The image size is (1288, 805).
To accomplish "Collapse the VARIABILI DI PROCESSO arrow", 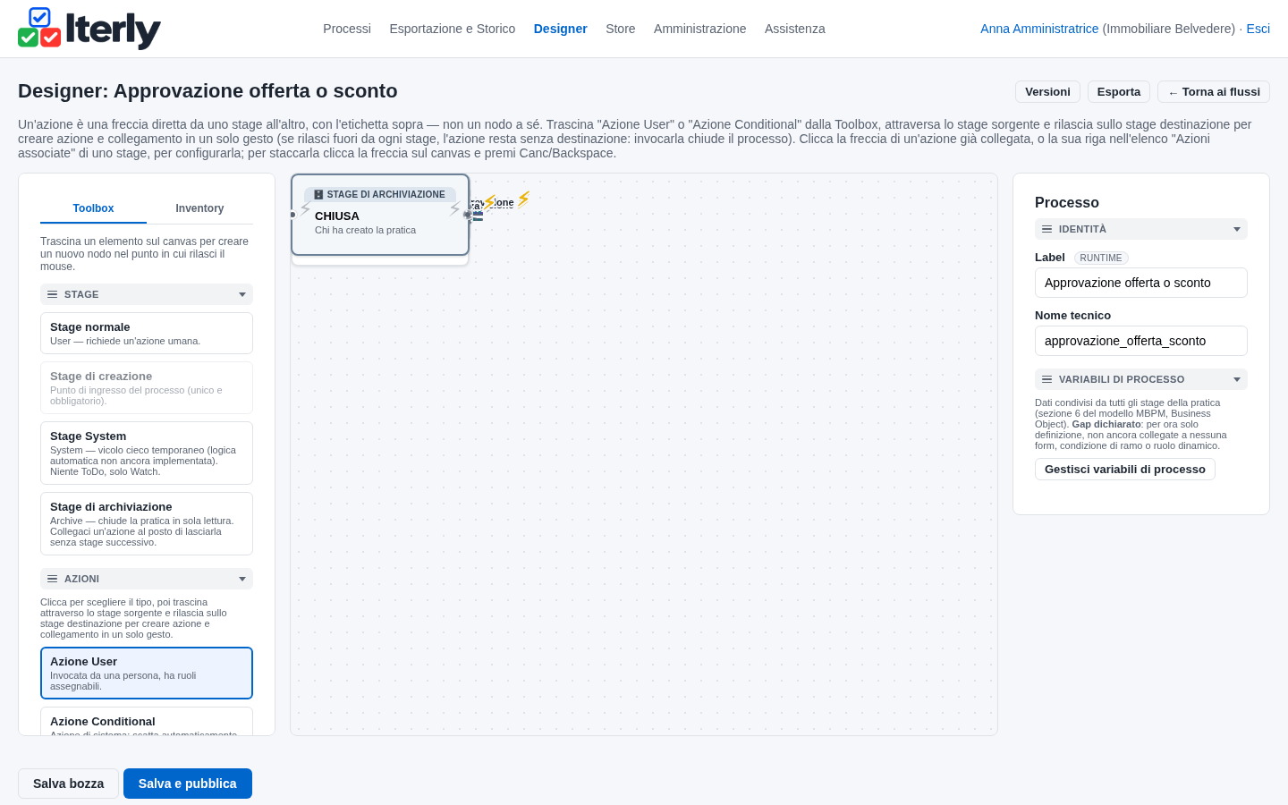I will coord(1237,379).
